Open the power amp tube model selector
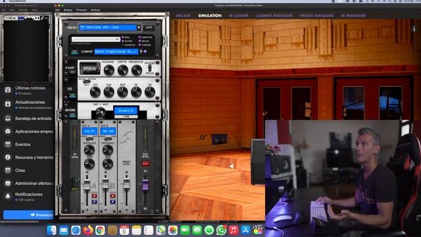This screenshot has height=237, width=421. (90, 68)
